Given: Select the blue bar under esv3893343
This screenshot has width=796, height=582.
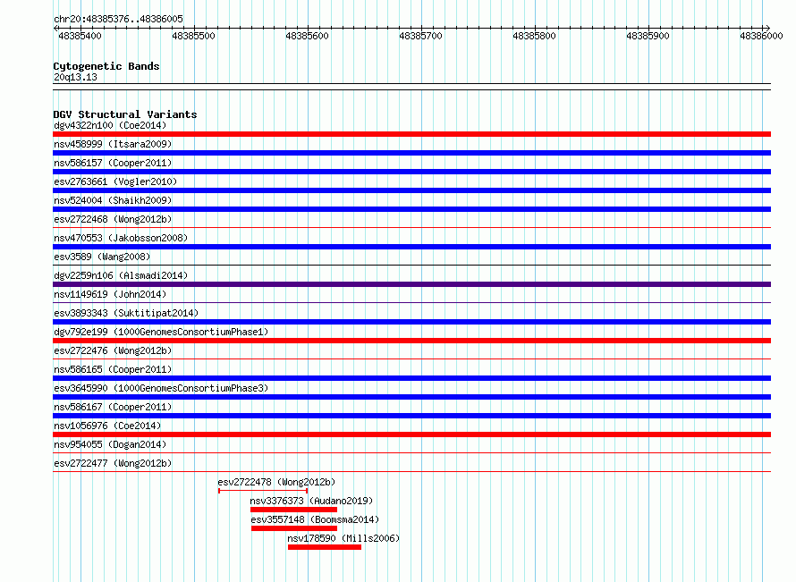Looking at the screenshot, I should [x=411, y=322].
